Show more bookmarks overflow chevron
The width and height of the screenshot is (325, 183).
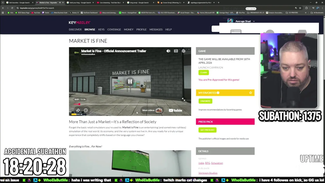coord(305,13)
